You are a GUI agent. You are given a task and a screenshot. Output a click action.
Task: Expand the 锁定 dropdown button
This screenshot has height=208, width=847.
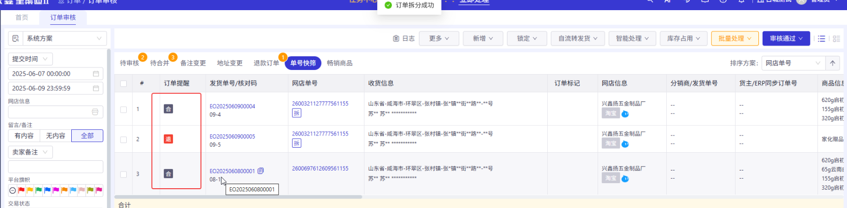[x=527, y=39]
